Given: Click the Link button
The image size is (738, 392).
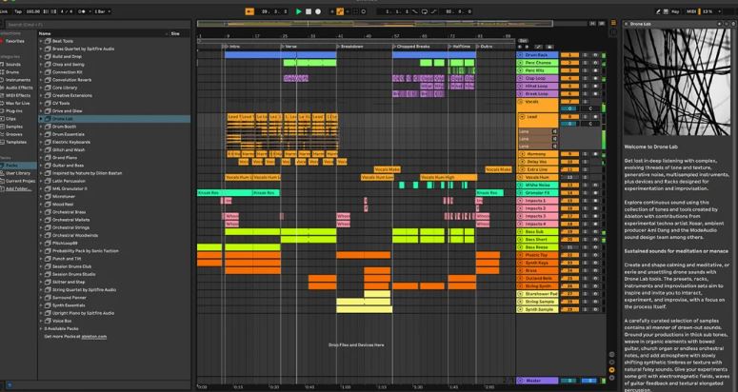Looking at the screenshot, I should 4,11.
